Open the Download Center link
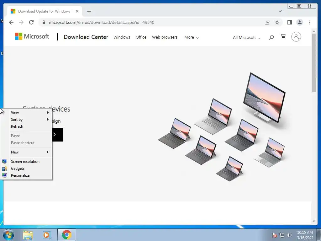 click(86, 37)
